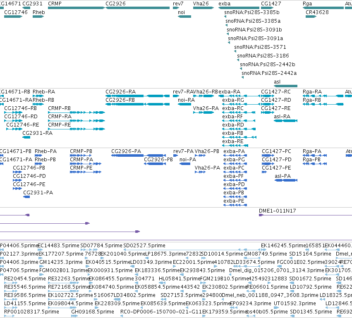352x318 pixels.
Task: Open the GM14235.3prime EST label
Action: tap(61, 262)
